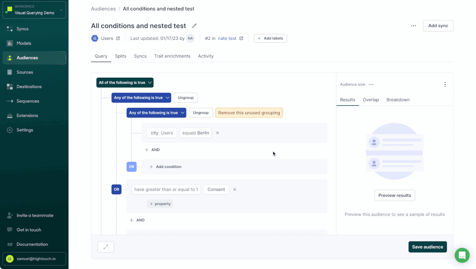The height and width of the screenshot is (269, 476).
Task: Open the 'All of the following is true' dropdown
Action: click(x=125, y=82)
